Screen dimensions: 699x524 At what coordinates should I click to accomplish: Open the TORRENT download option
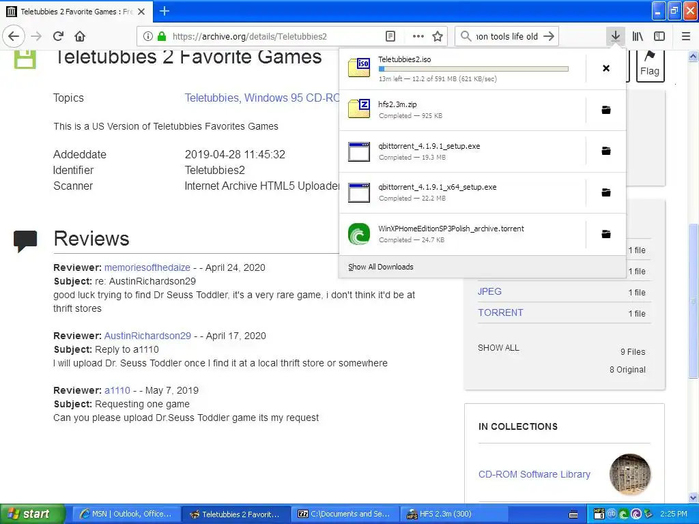point(500,312)
